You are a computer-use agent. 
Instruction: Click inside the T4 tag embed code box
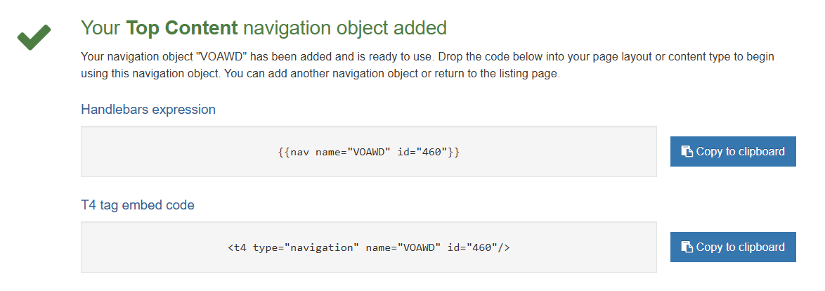click(x=155, y=247)
